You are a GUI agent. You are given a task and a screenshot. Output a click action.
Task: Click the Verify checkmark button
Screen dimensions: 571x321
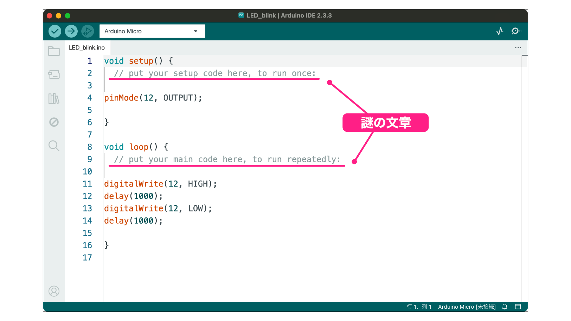pyautogui.click(x=55, y=31)
